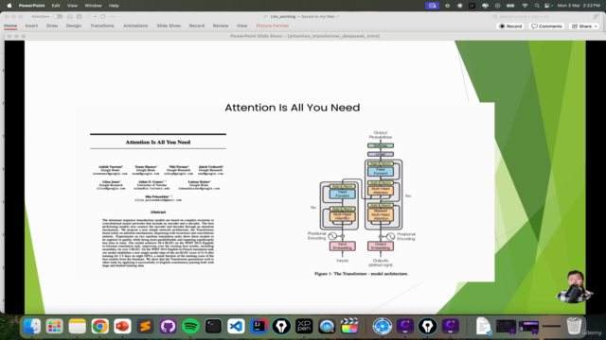Open the Review ribbon tab
606x340 pixels.
221,25
